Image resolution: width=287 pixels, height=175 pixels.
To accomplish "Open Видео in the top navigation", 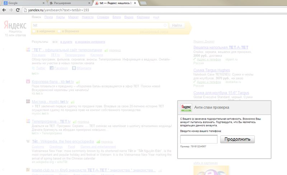I will pos(129,17).
